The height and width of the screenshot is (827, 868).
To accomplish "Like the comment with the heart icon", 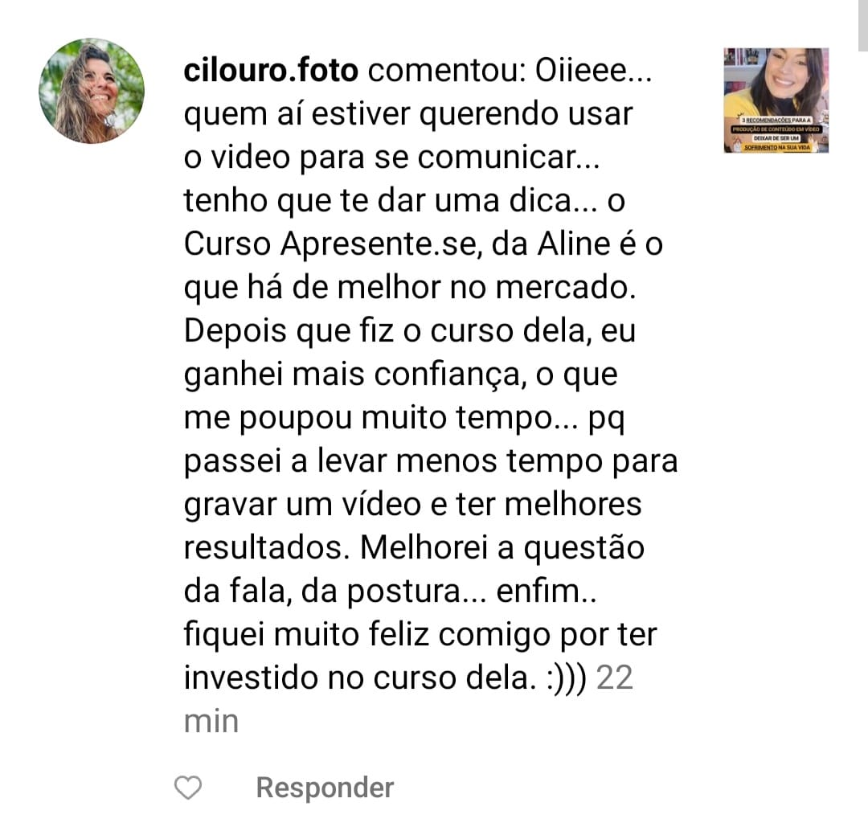I will tap(188, 787).
